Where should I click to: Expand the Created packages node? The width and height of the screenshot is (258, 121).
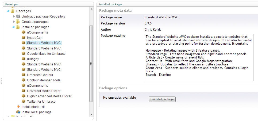coord(14,22)
